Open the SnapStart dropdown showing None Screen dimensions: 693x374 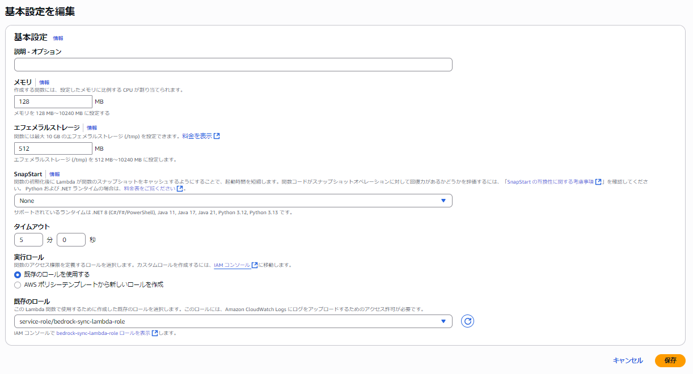233,200
